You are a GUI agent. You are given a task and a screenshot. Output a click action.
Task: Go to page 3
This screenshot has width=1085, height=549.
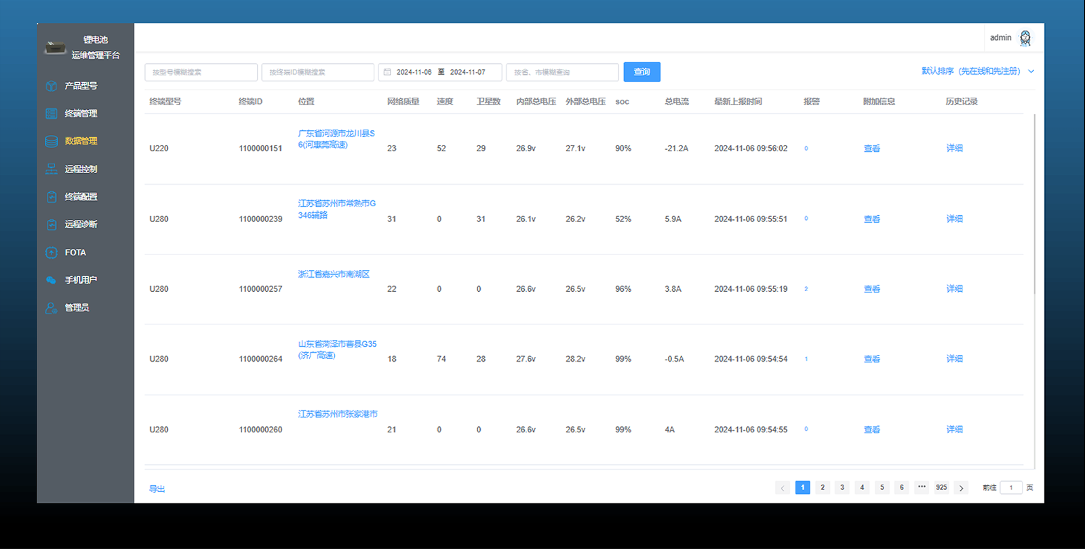pos(842,488)
